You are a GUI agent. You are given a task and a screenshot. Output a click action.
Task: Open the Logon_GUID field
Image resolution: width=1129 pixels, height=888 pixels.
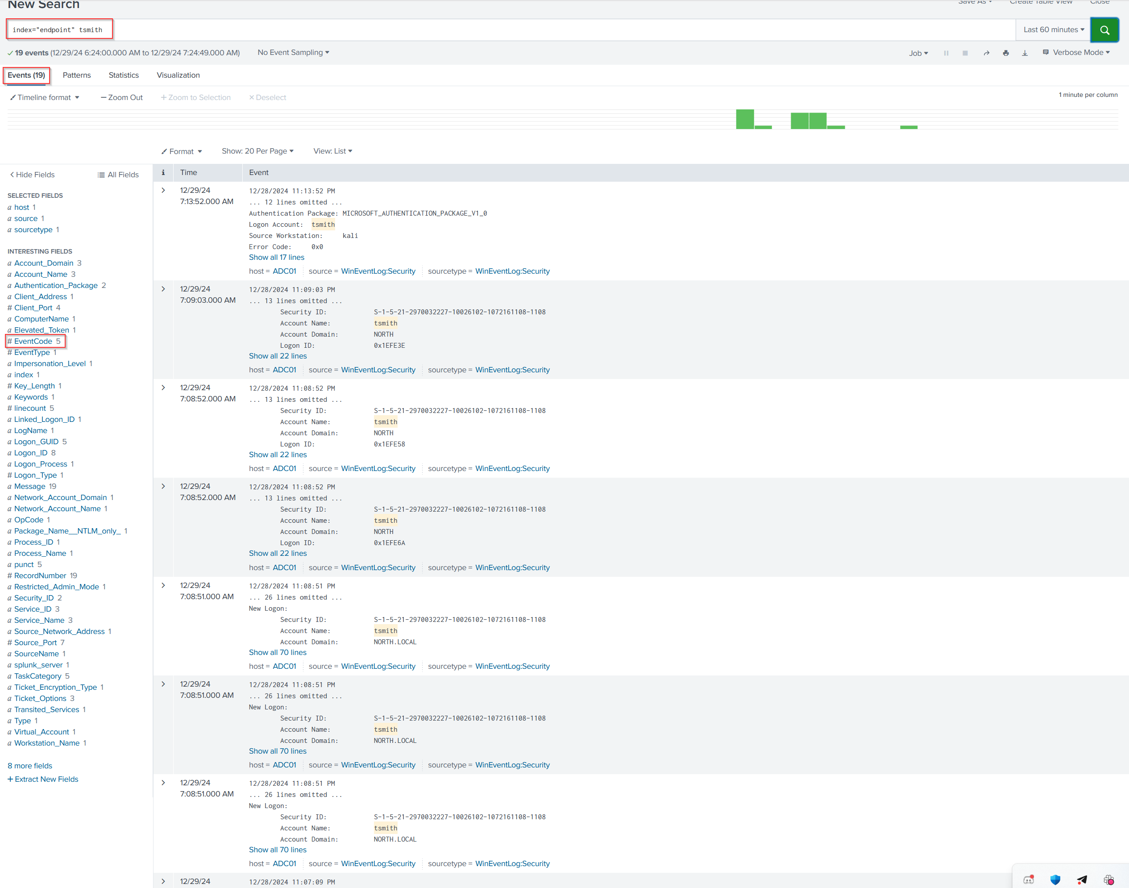point(36,442)
